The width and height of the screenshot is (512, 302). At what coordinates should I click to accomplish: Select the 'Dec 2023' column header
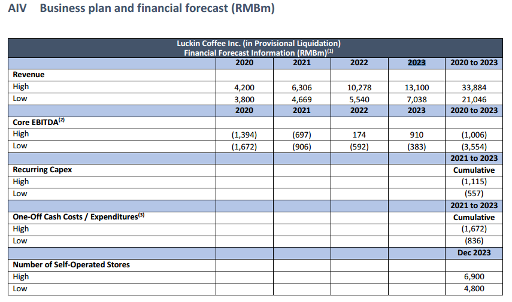pyautogui.click(x=474, y=252)
